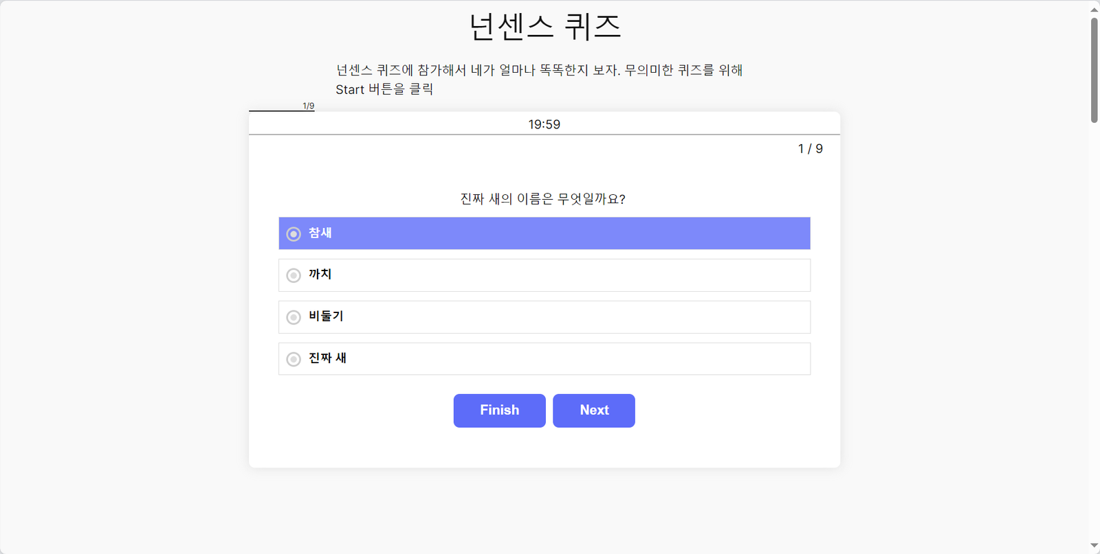
Task: Click the 1/9 progress bar indicator
Action: [x=308, y=106]
